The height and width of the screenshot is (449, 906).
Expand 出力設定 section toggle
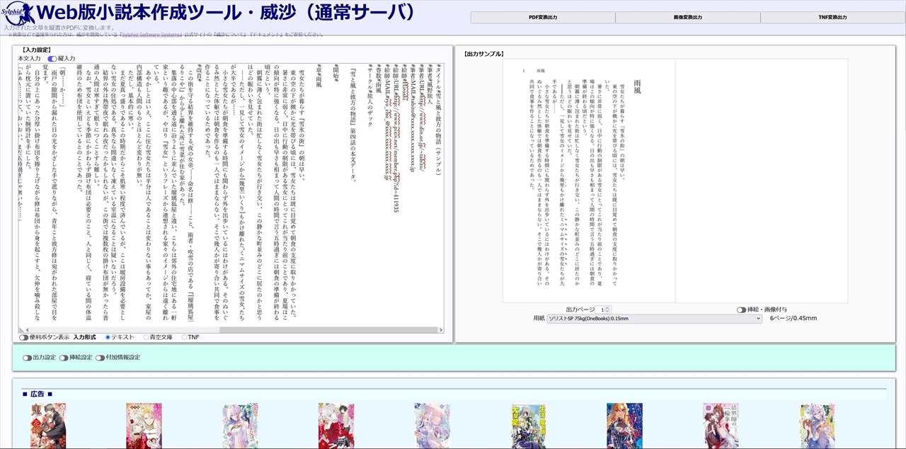[27, 358]
